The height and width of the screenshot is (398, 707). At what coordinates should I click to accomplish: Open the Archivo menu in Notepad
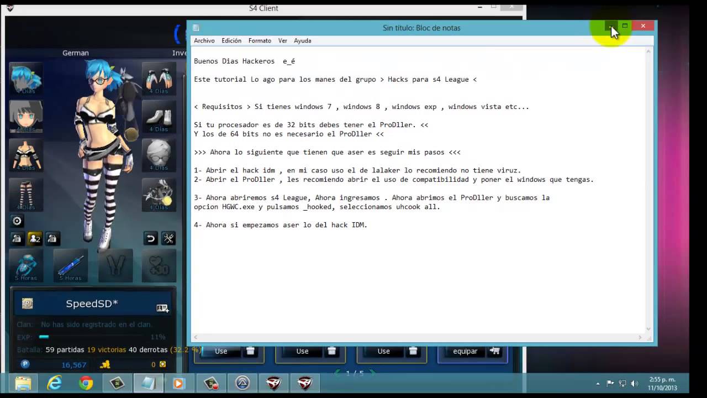tap(204, 40)
